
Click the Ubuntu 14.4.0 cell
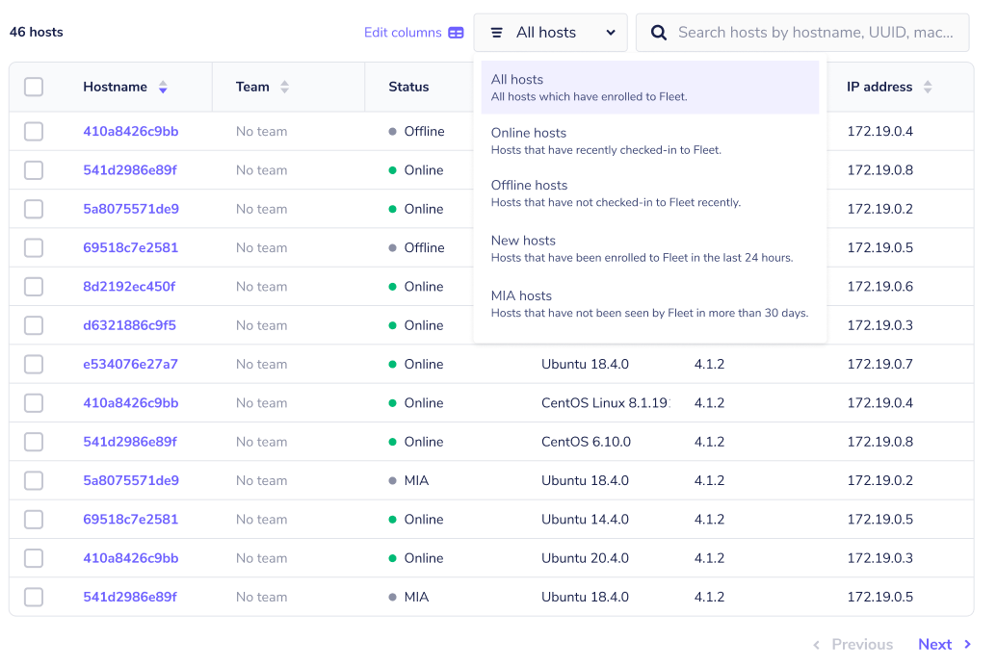585,520
